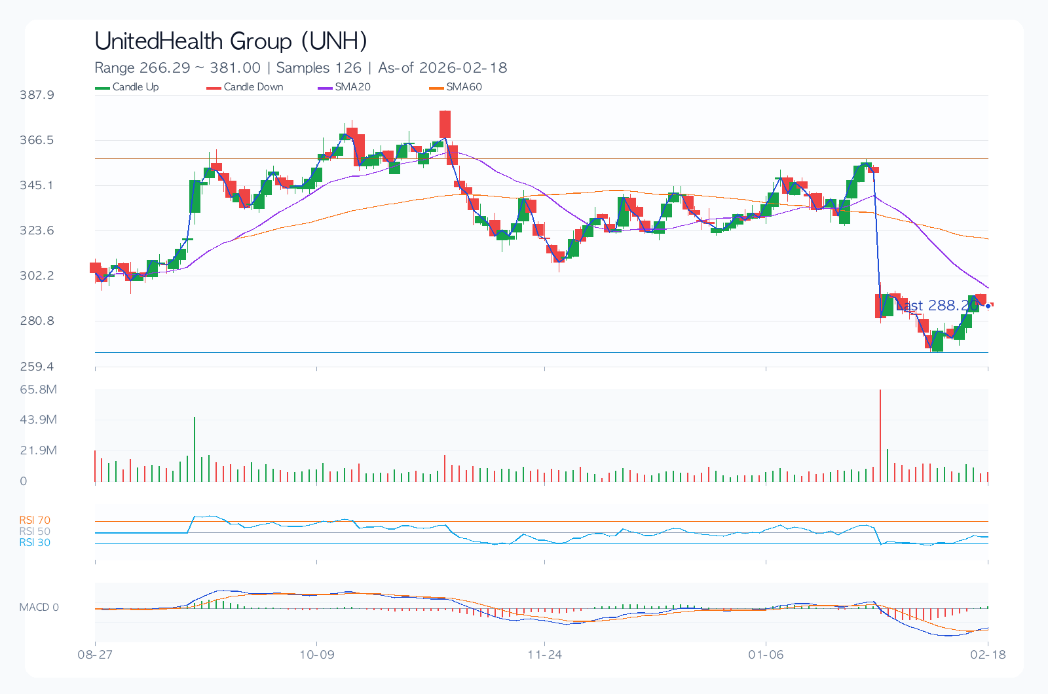Click the RSI 30 oversold label
The height and width of the screenshot is (694, 1048).
(35, 543)
